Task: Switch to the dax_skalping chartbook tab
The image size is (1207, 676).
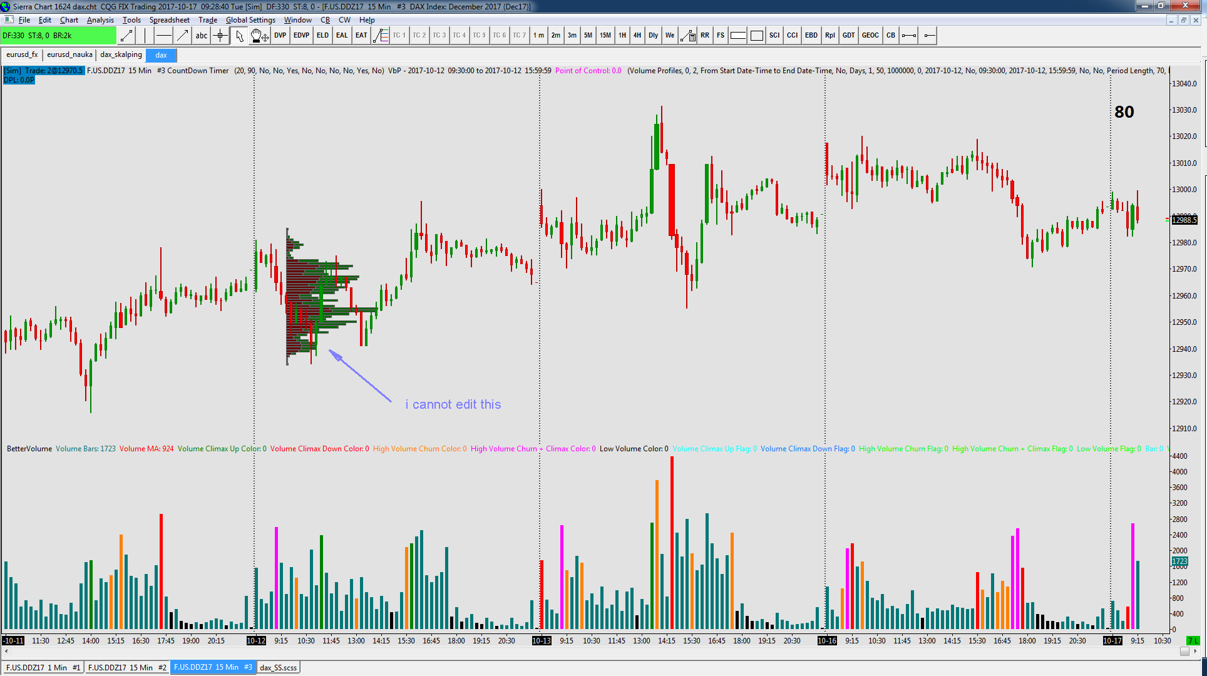Action: (x=121, y=55)
